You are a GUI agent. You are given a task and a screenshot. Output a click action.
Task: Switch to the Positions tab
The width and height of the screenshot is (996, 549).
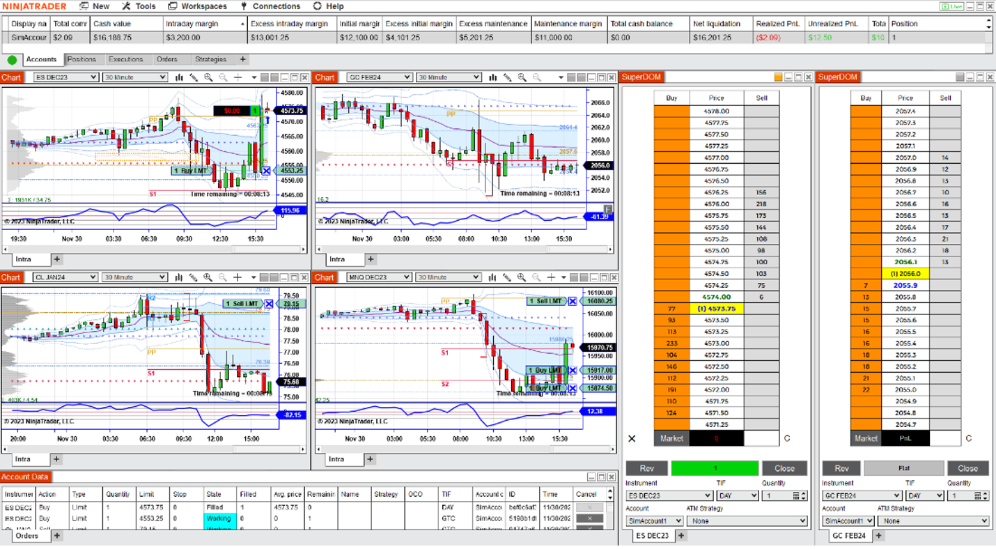(x=81, y=59)
